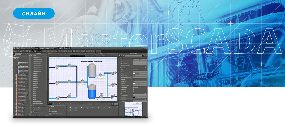This screenshot has height=125, width=285.
Task: Click the flow value field under the upper tank valve
Action: (x=101, y=78)
